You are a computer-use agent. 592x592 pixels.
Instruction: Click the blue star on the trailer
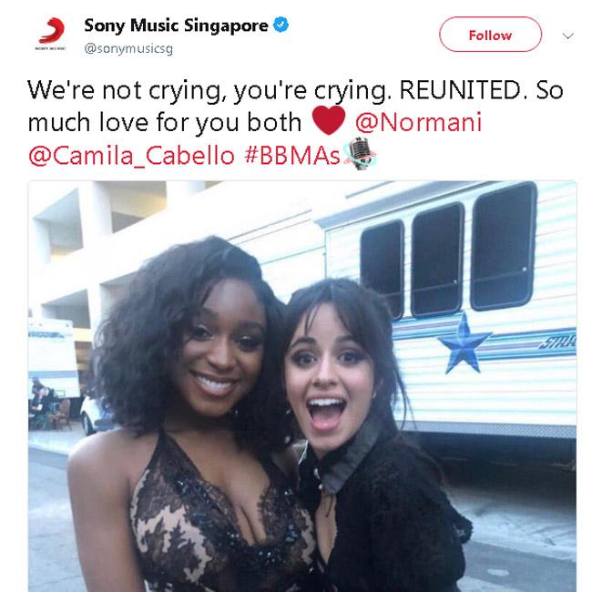[x=464, y=343]
